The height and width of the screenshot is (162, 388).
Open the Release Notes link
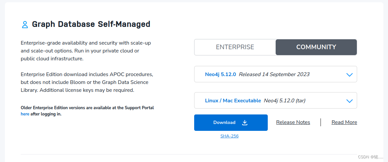293,122
